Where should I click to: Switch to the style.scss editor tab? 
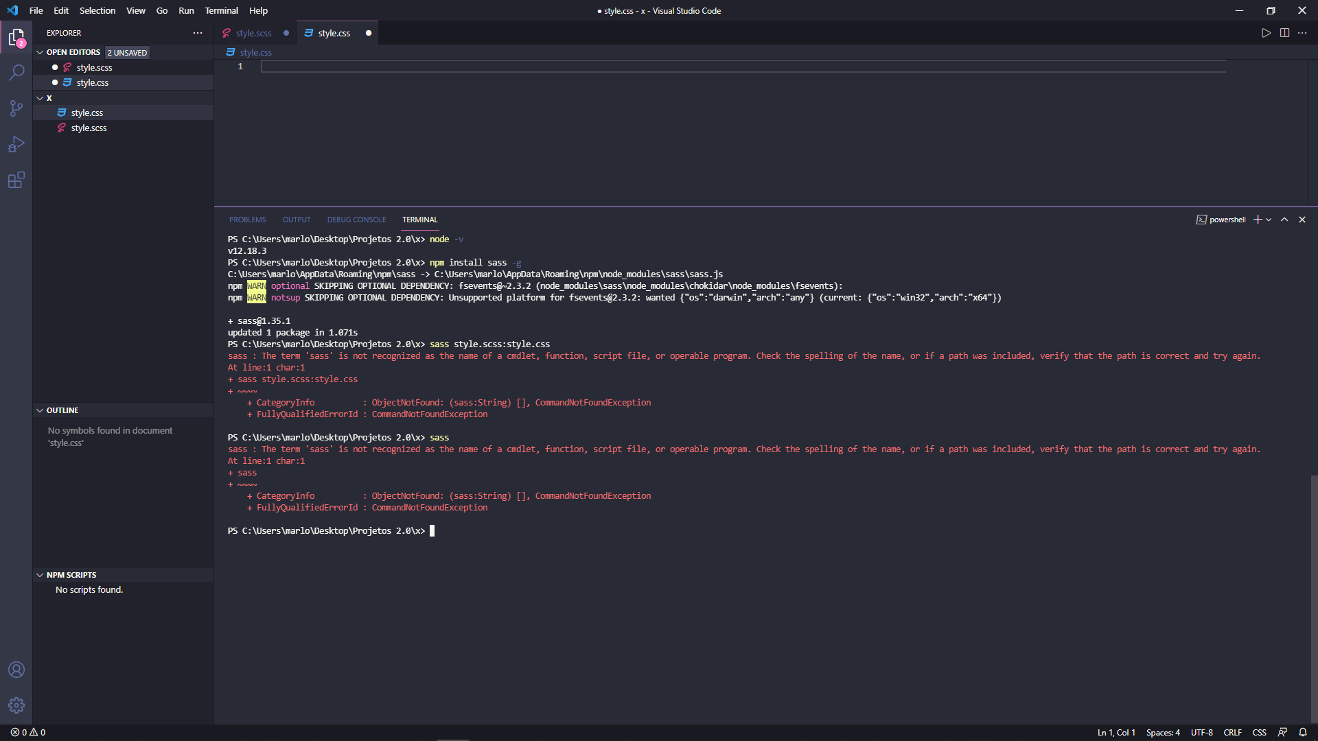click(x=255, y=33)
